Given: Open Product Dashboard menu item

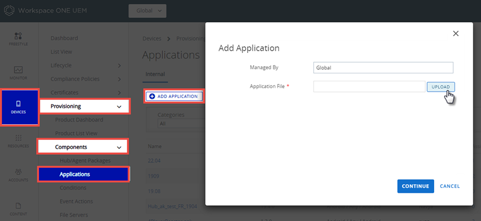Looking at the screenshot, I should pyautogui.click(x=79, y=120).
